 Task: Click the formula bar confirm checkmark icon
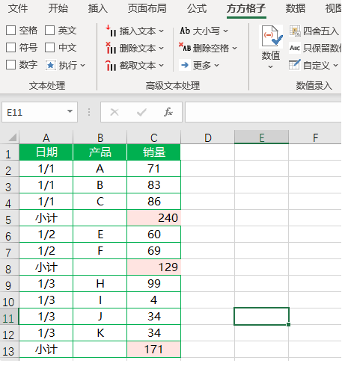coord(141,112)
